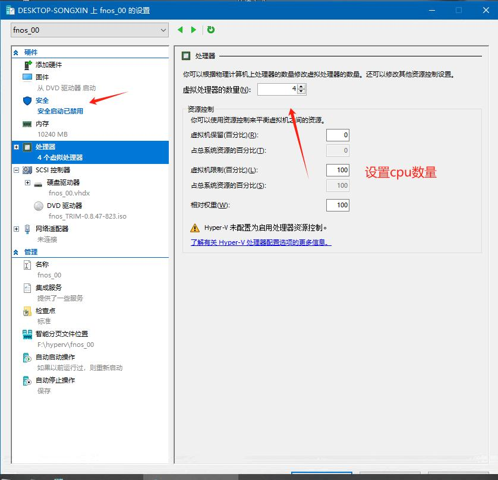This screenshot has height=480, width=498.
Task: Select the 硬盘驱动器 tree item label
Action: (x=63, y=182)
